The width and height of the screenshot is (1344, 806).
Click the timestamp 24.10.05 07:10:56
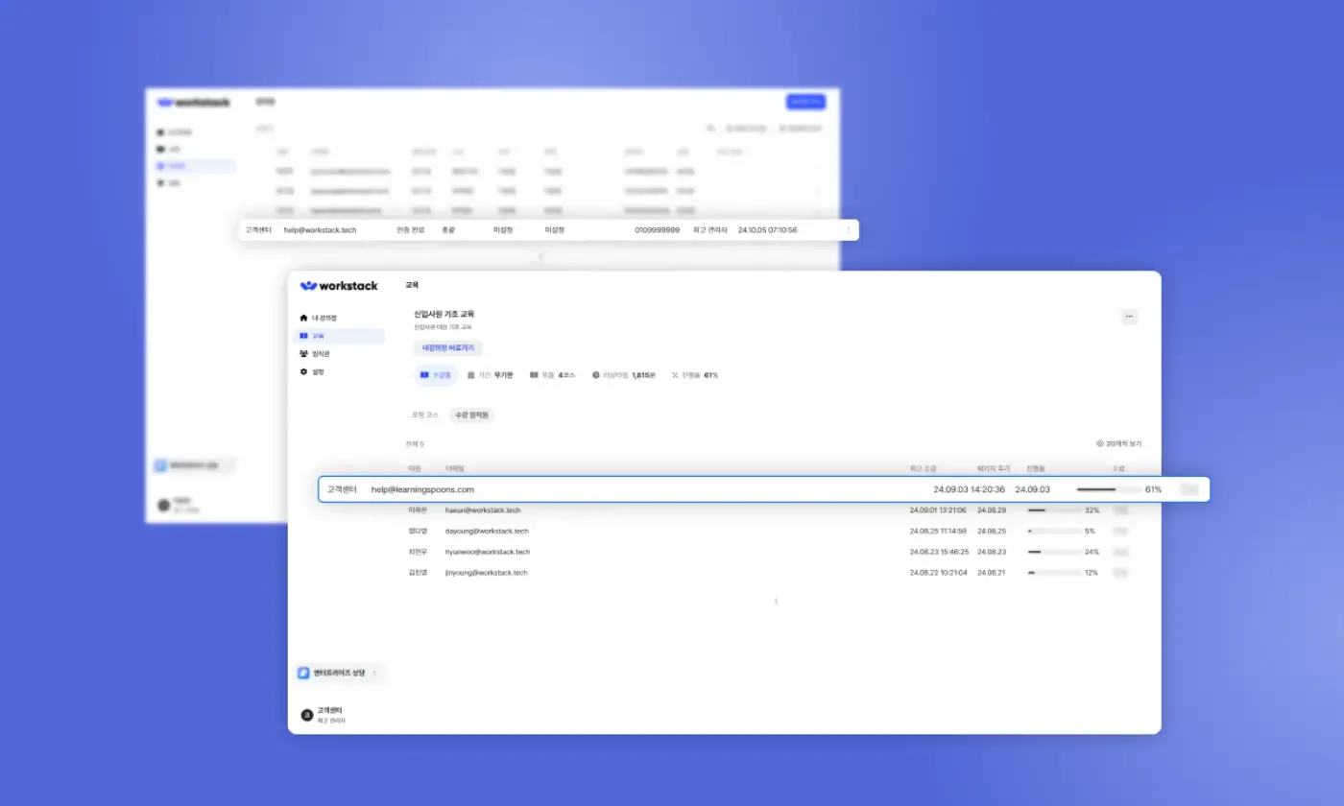click(x=767, y=230)
